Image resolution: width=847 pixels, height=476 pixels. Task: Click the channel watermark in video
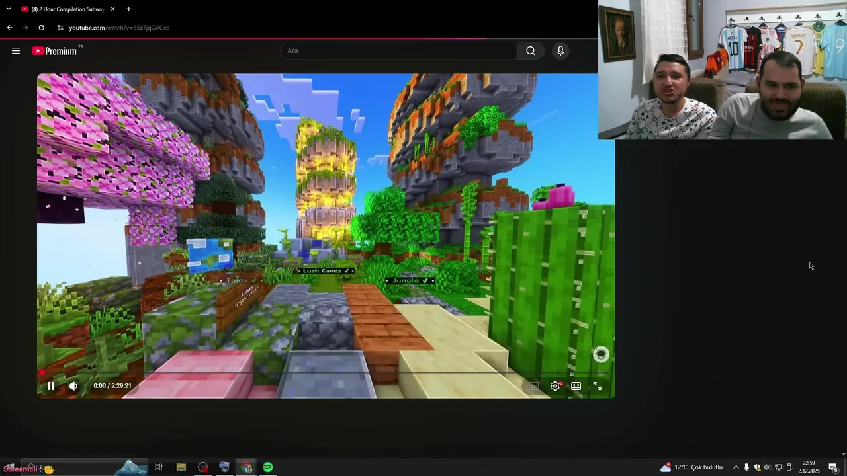(601, 354)
